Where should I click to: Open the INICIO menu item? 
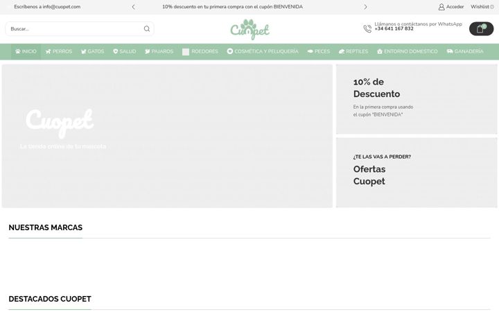click(26, 51)
